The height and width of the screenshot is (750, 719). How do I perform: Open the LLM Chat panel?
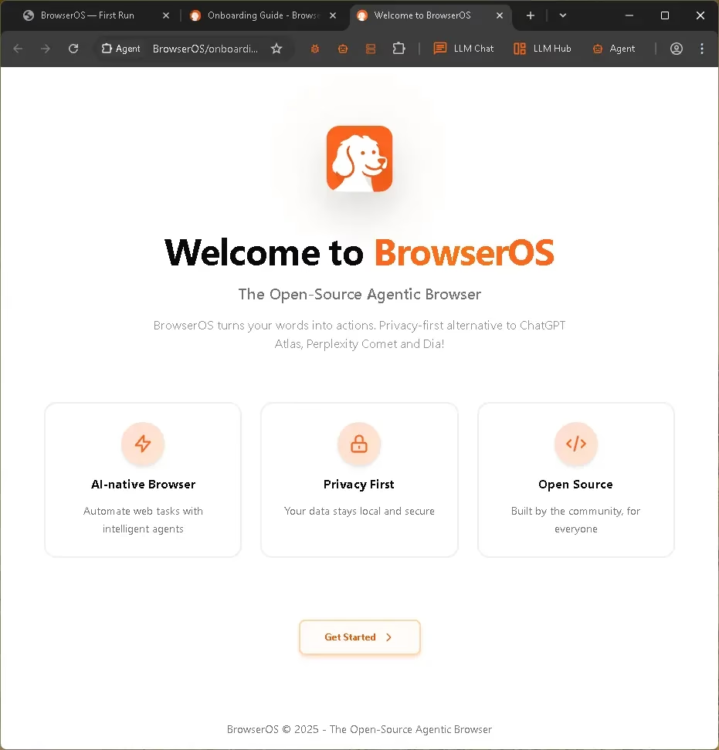point(463,49)
